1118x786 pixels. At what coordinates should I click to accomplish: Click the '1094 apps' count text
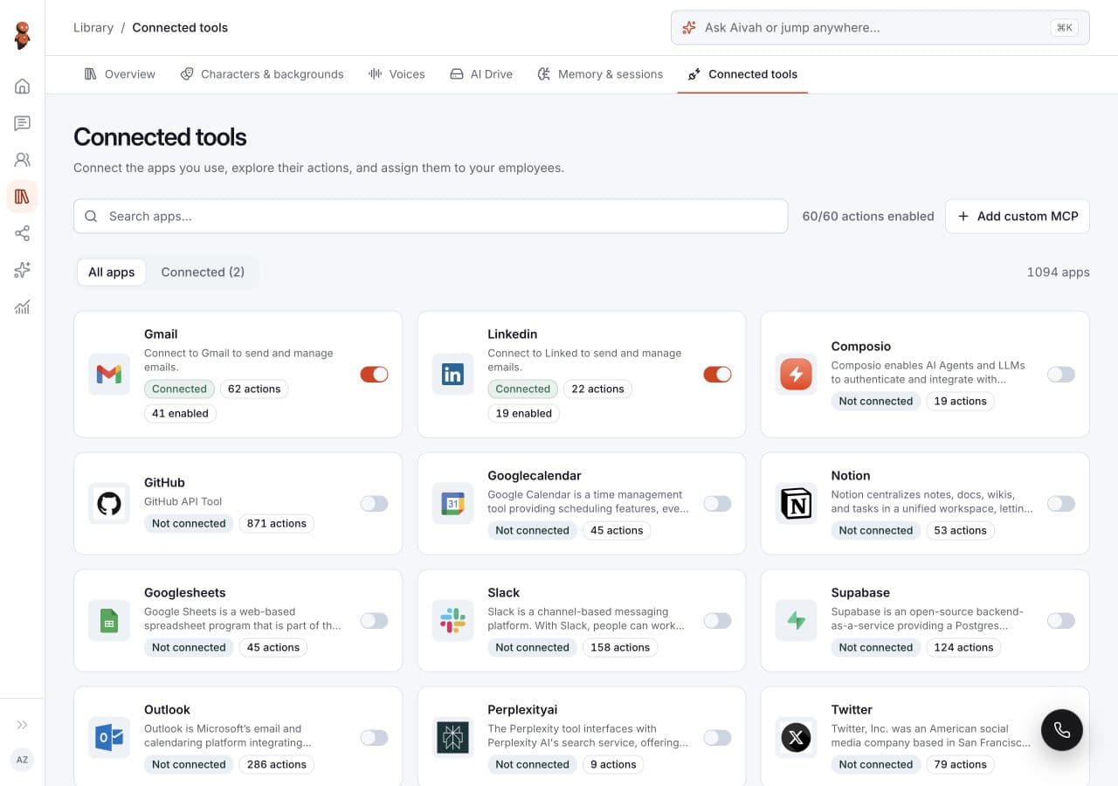[x=1059, y=272]
